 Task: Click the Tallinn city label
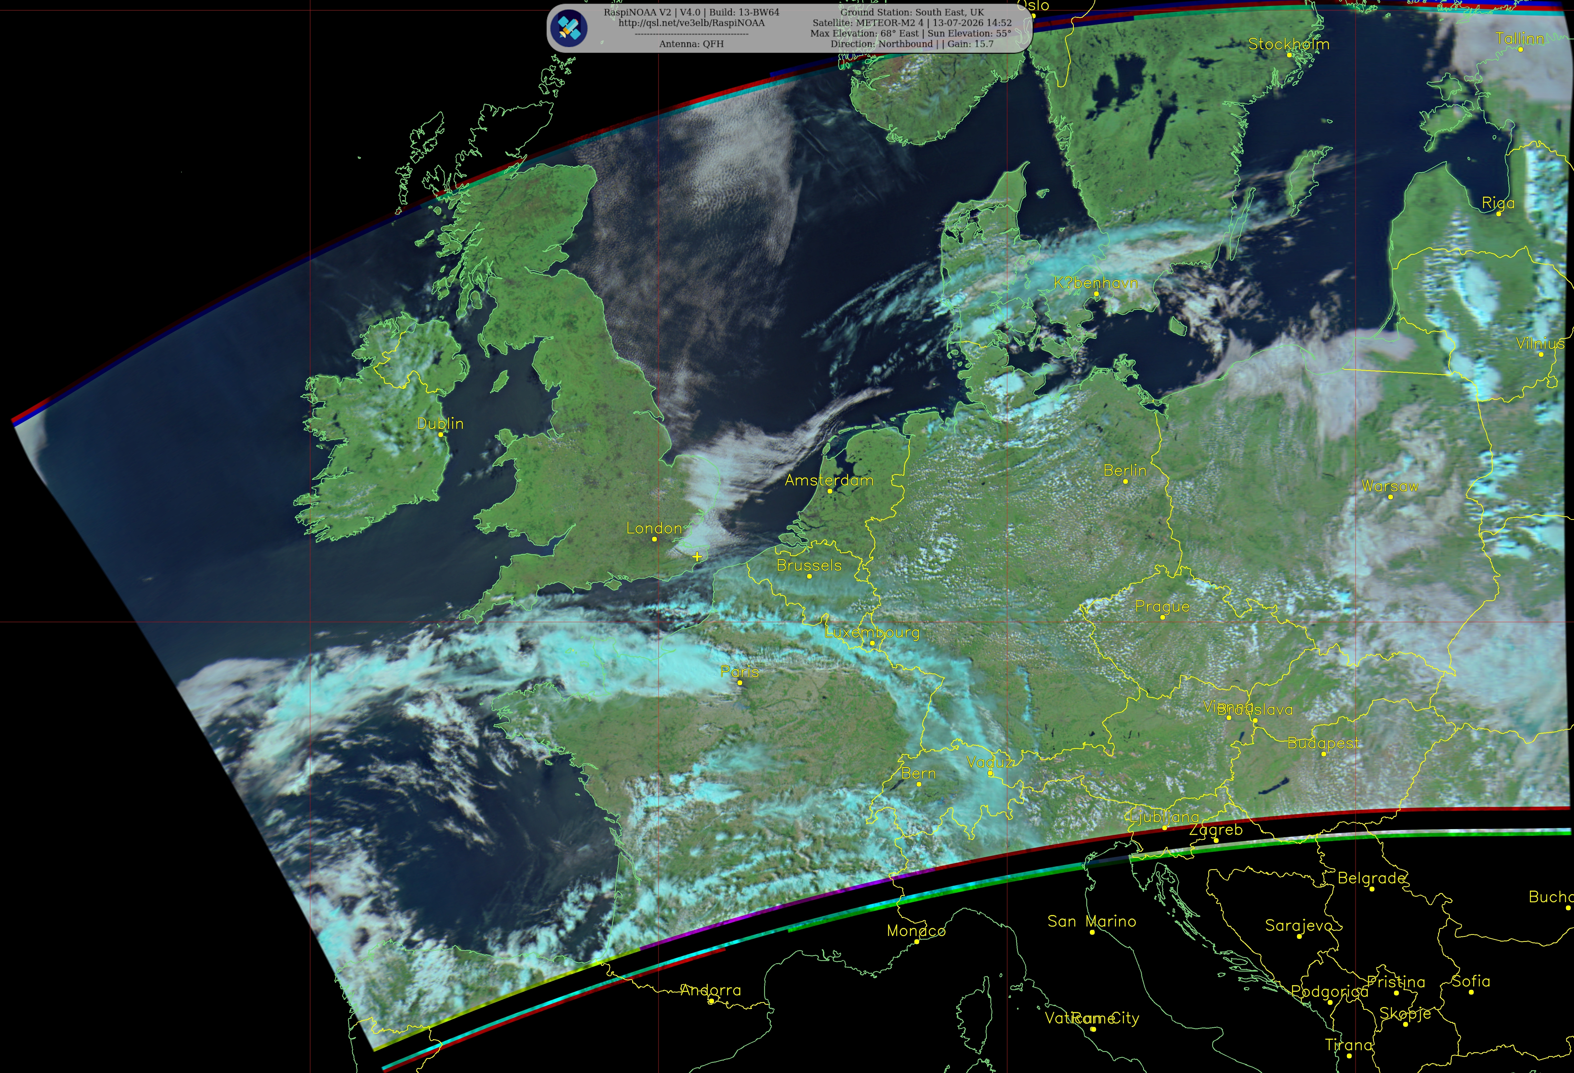click(x=1520, y=39)
